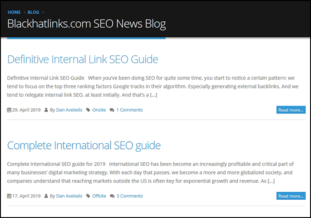This screenshot has width=311, height=218.
Task: View the 3 Comments link
Action: (x=130, y=196)
